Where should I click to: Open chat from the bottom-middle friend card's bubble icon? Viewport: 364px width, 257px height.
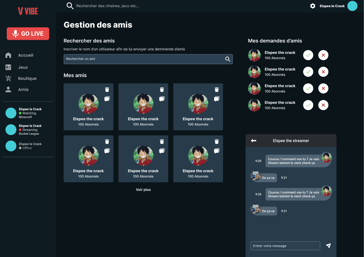pyautogui.click(x=162, y=151)
